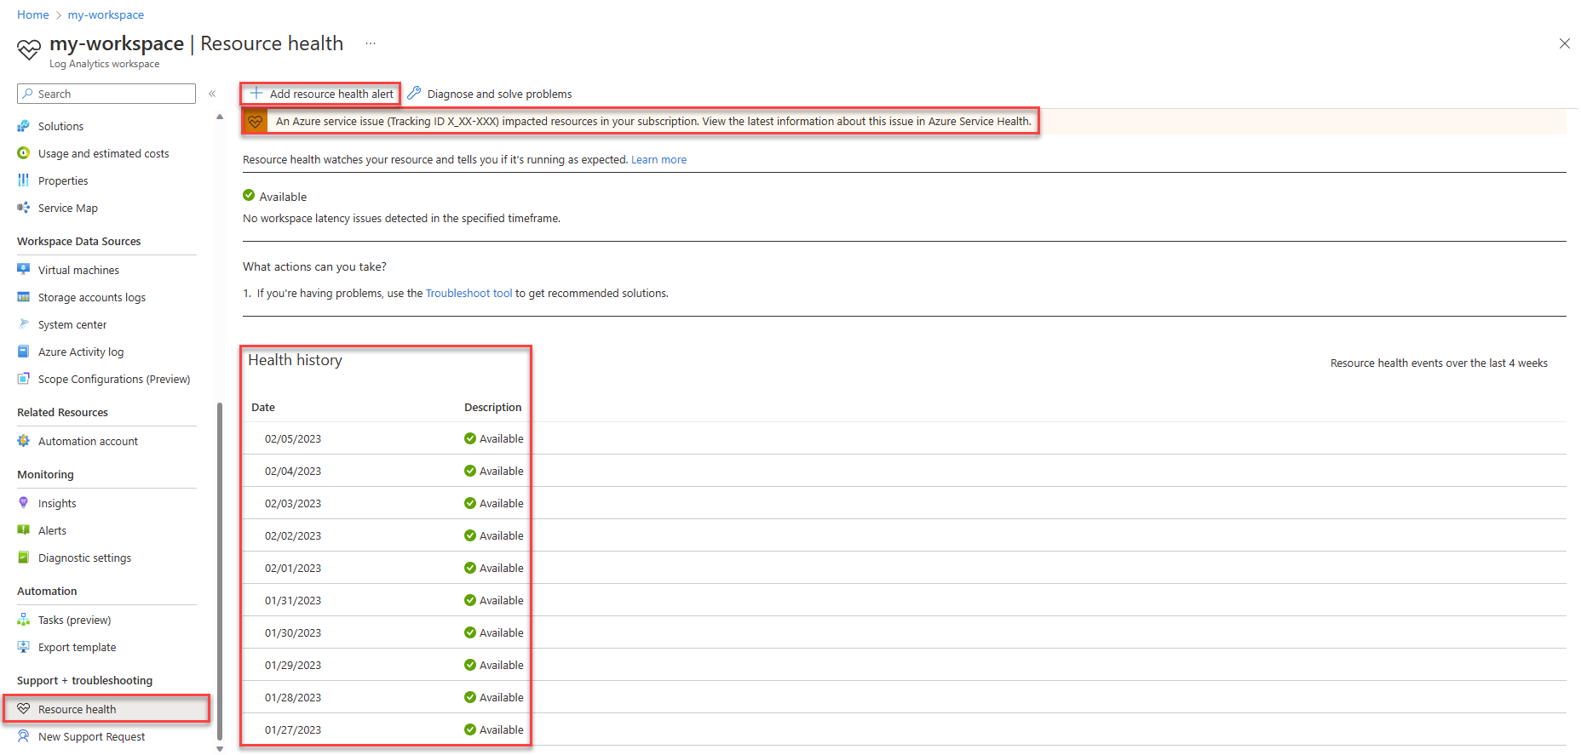Viewport: 1581px width, 755px height.
Task: Click Available text in 02/03/2023 row
Action: point(502,503)
